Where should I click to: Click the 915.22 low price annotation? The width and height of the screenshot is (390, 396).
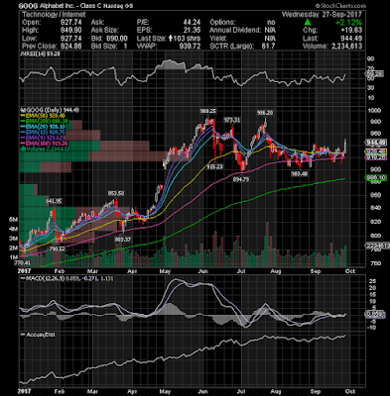(x=215, y=167)
